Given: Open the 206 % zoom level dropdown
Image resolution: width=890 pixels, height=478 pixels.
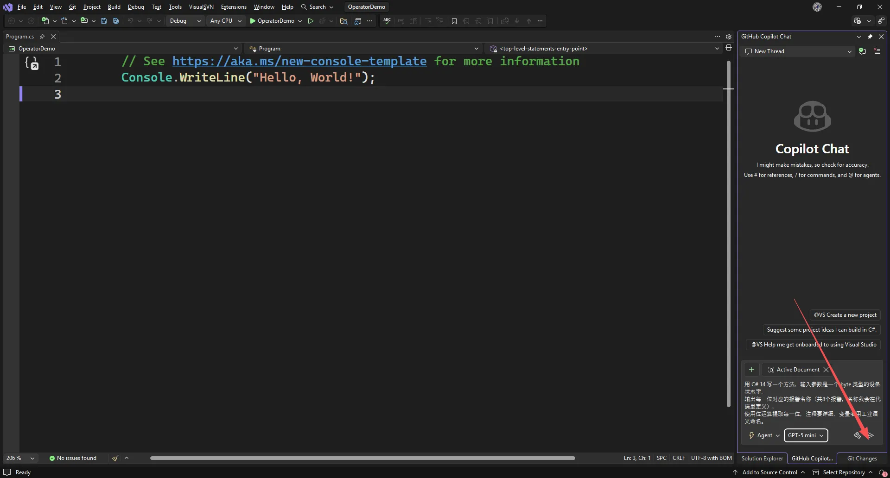Looking at the screenshot, I should [20, 458].
